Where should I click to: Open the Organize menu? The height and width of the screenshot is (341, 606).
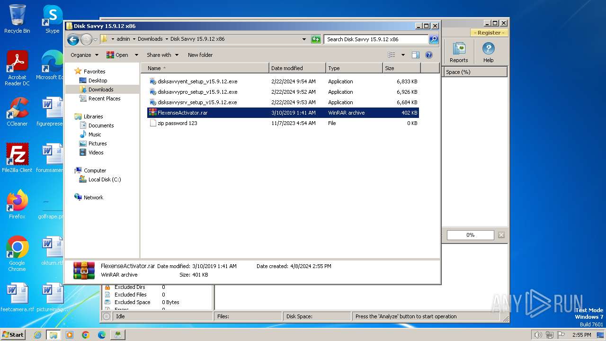pos(84,55)
